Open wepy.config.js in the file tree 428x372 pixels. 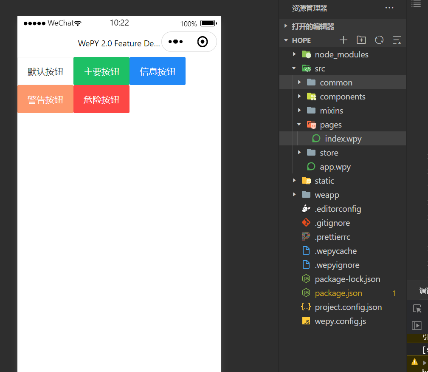click(x=341, y=321)
